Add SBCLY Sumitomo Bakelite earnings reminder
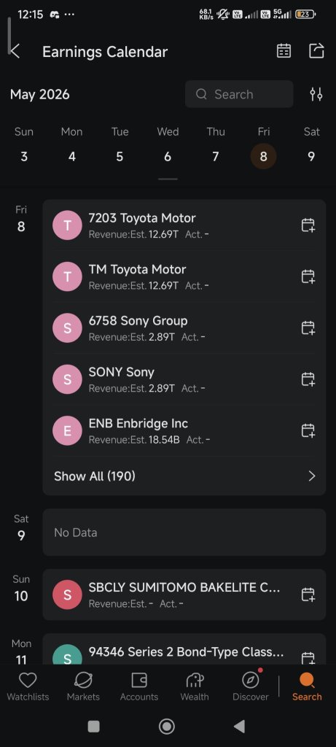This screenshot has height=747, width=336. [x=308, y=595]
